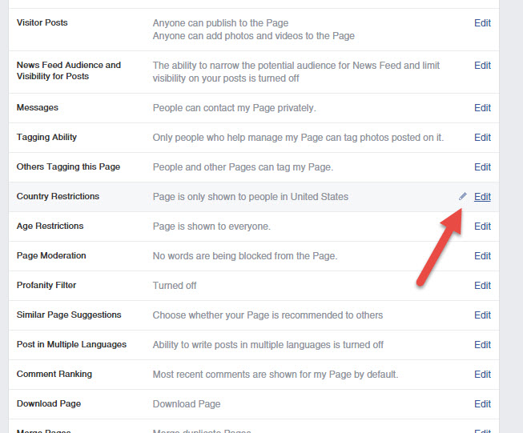The height and width of the screenshot is (433, 523).
Task: Open Edit for the Messages setting
Action: (482, 108)
